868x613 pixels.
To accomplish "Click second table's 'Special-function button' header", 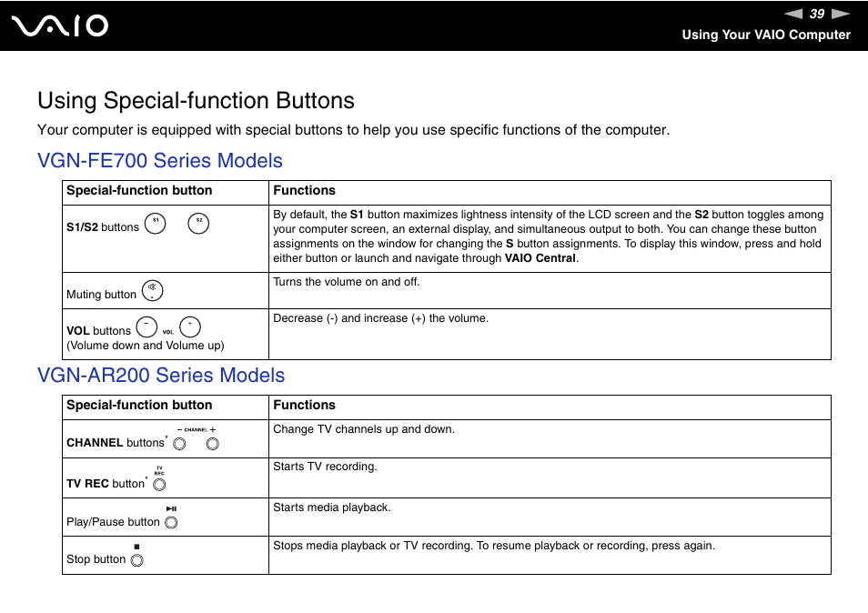I will 139,405.
